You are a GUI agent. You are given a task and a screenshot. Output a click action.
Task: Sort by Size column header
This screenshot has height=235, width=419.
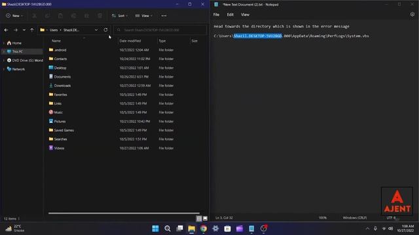tap(194, 40)
